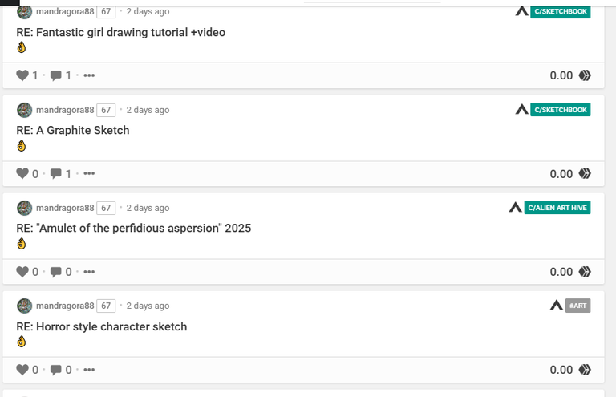Like the Fantastic girl drawing tutorial reply
The height and width of the screenshot is (397, 616).
(22, 75)
